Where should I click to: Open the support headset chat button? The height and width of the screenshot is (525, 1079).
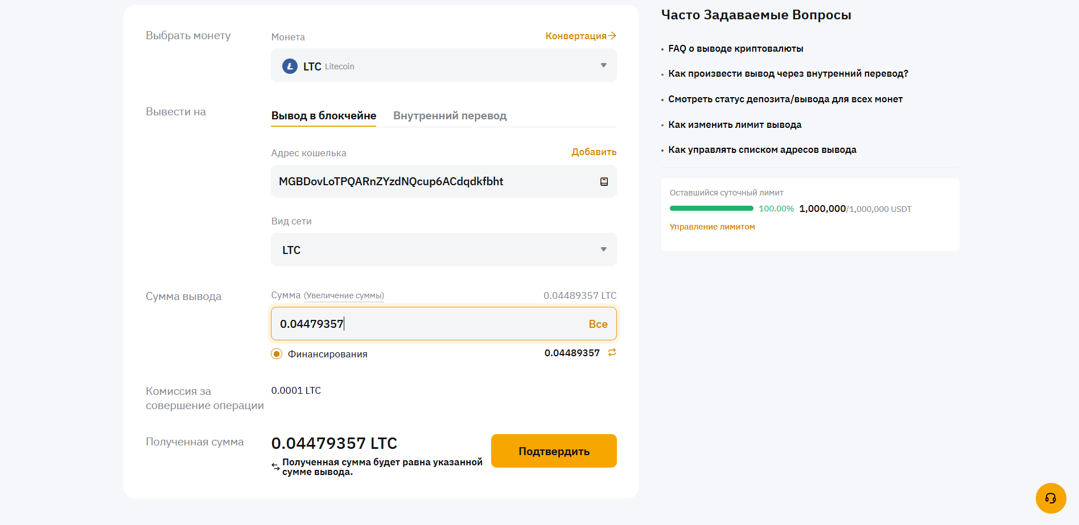(1051, 498)
